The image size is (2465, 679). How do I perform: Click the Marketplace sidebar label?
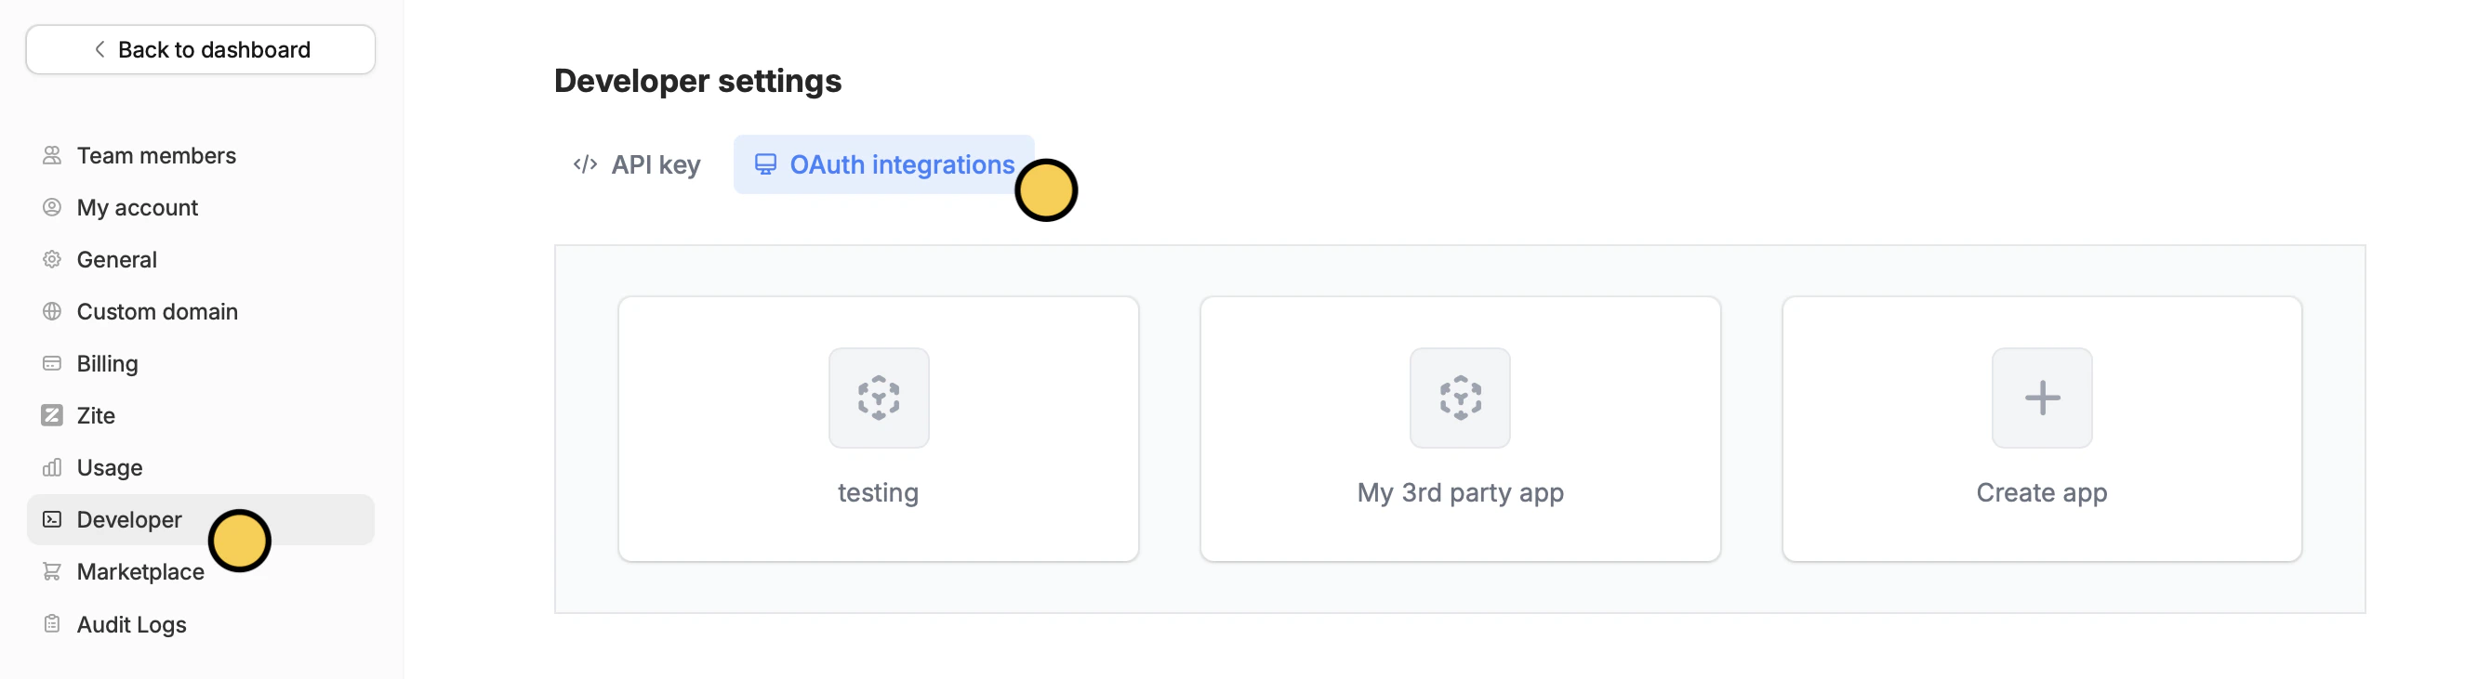click(140, 572)
